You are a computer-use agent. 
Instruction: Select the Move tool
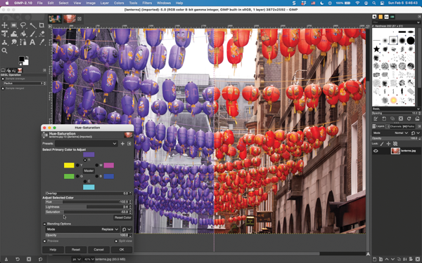pyautogui.click(x=5, y=25)
